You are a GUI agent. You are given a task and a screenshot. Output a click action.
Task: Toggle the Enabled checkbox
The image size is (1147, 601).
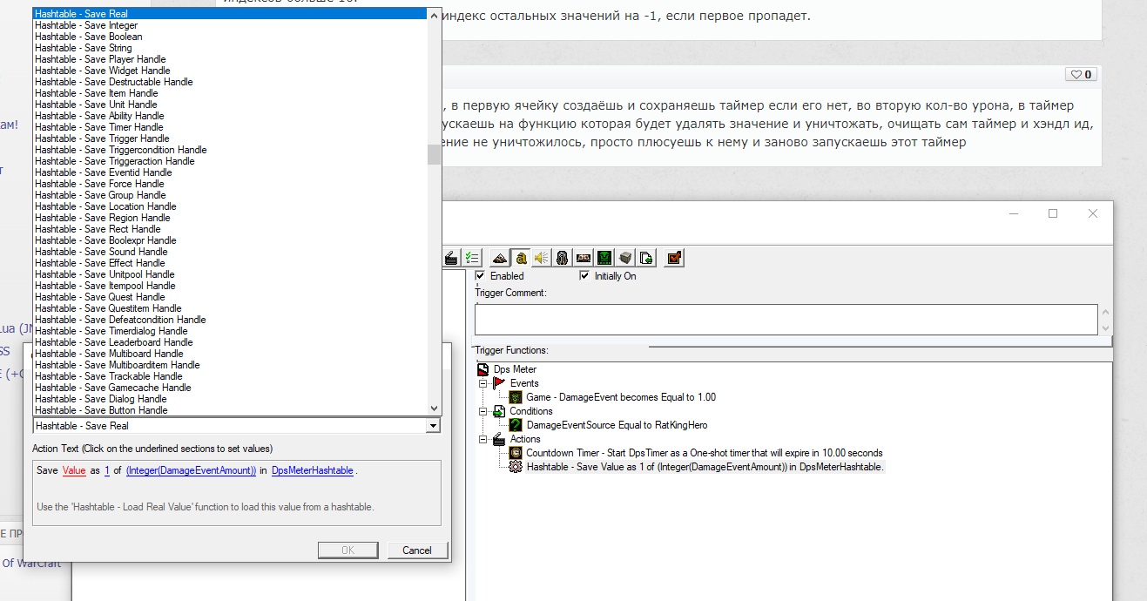coord(479,275)
